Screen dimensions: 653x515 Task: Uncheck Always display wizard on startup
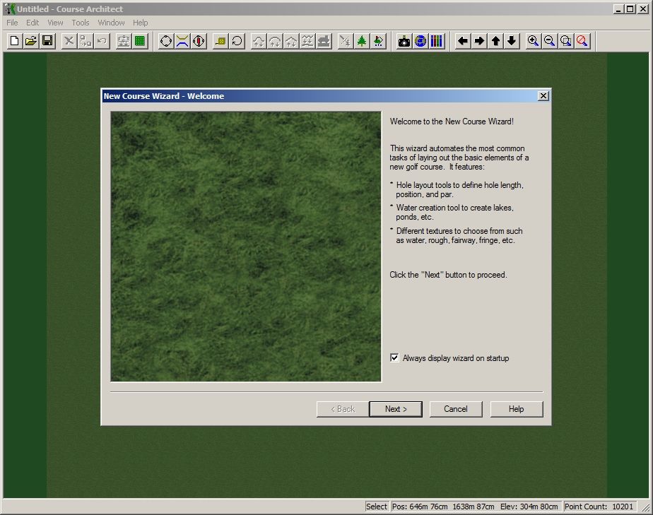click(394, 358)
